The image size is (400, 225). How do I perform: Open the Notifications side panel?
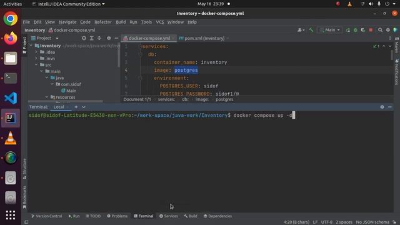pos(397,72)
